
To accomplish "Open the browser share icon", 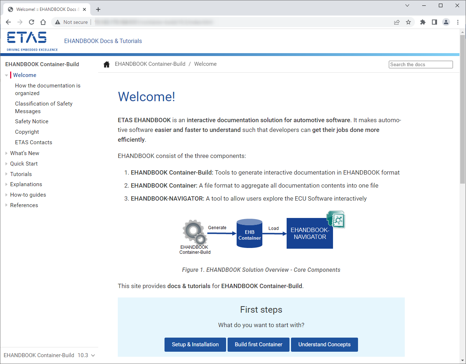I will 397,22.
